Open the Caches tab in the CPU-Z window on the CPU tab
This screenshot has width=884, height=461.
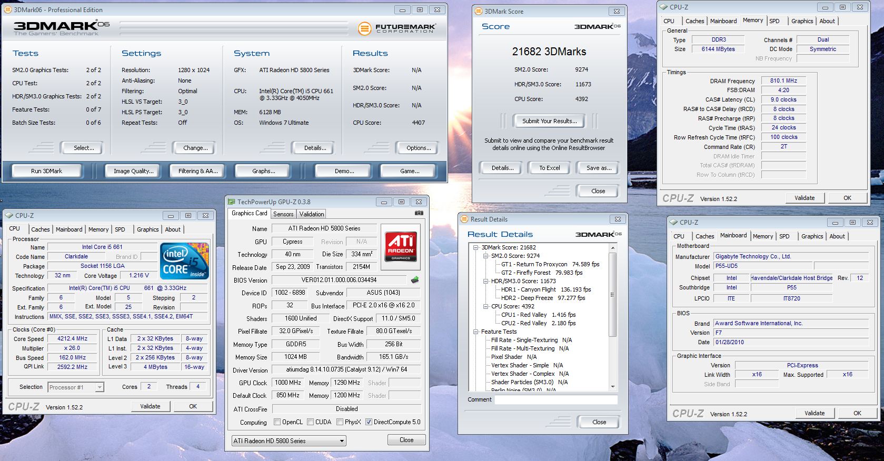41,229
